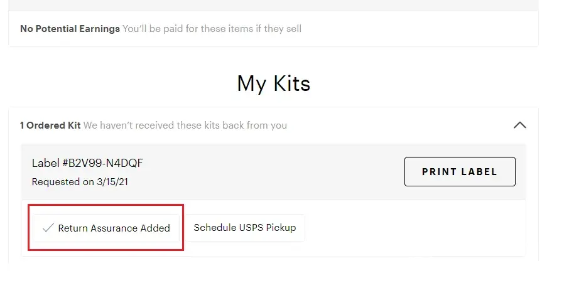This screenshot has width=574, height=283.
Task: Click the '1 Ordered Kit' header text
Action: click(50, 125)
